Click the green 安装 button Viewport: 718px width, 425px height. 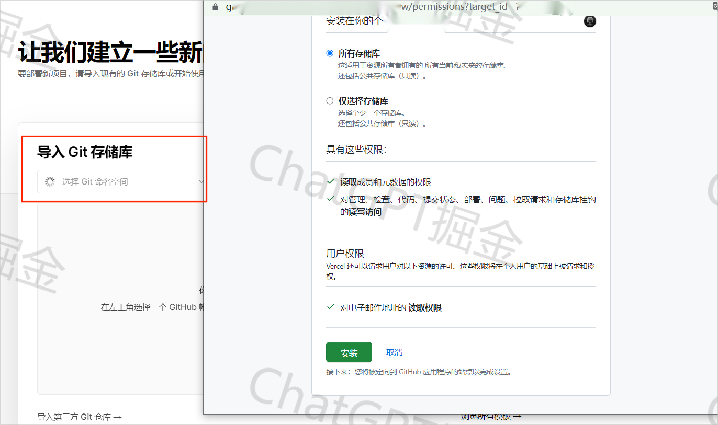click(349, 352)
